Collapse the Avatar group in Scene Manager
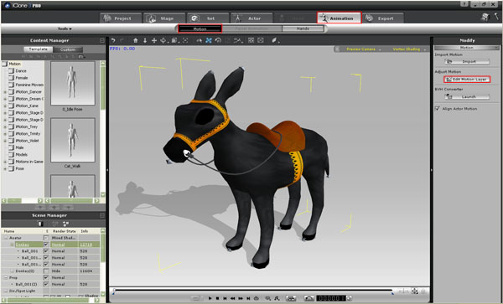 point(6,238)
